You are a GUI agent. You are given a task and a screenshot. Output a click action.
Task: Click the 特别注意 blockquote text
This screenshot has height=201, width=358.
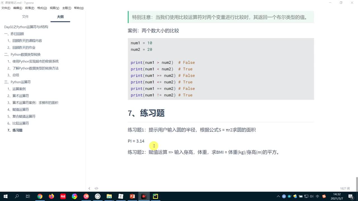coord(220,17)
